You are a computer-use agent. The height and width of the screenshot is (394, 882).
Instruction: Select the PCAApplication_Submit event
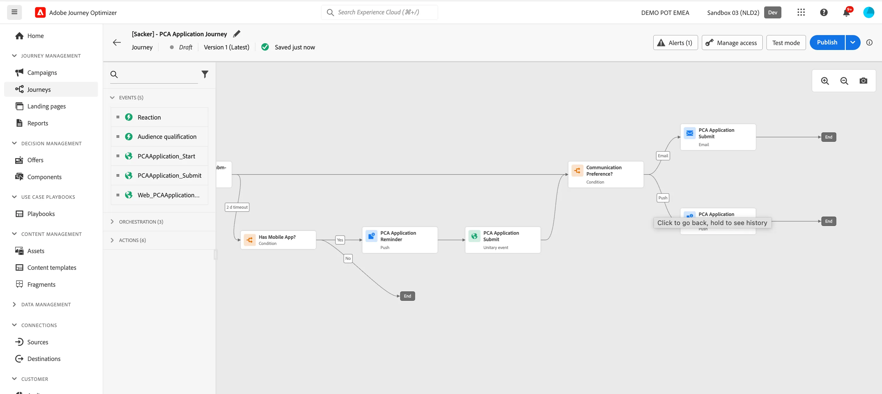pyautogui.click(x=160, y=175)
